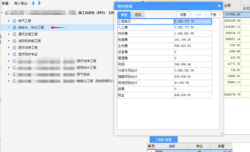This screenshot has width=250, height=152.
Task: Switch to the 项目 tab
Action: point(138,15)
